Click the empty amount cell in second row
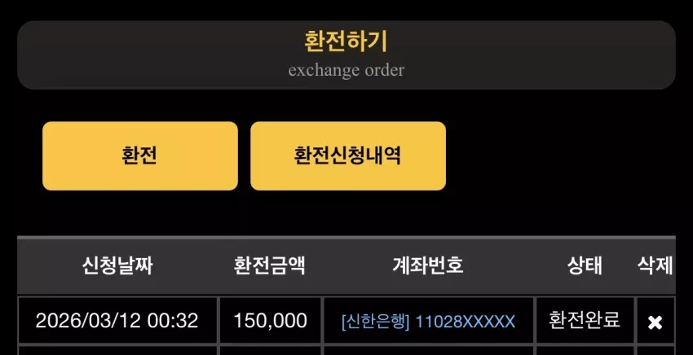 270,351
